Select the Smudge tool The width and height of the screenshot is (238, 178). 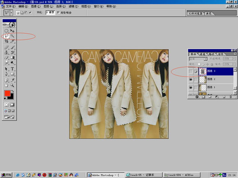tap(6, 63)
